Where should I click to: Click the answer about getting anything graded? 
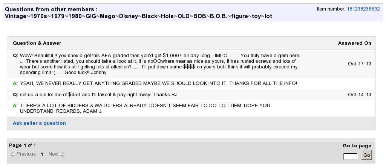159,83
